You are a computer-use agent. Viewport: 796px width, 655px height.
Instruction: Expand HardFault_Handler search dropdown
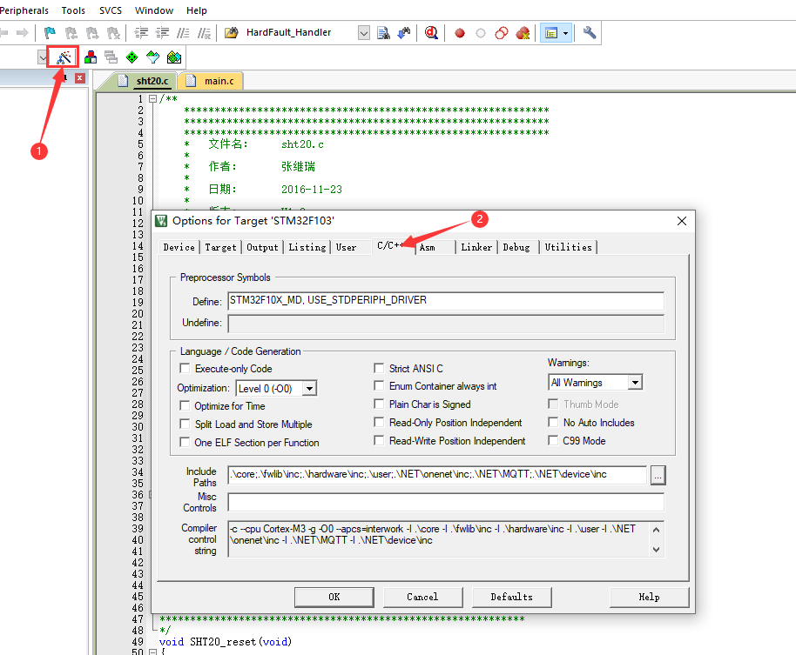click(363, 33)
